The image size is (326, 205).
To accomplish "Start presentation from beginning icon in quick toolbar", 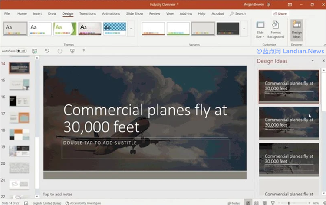I will pos(72,51).
